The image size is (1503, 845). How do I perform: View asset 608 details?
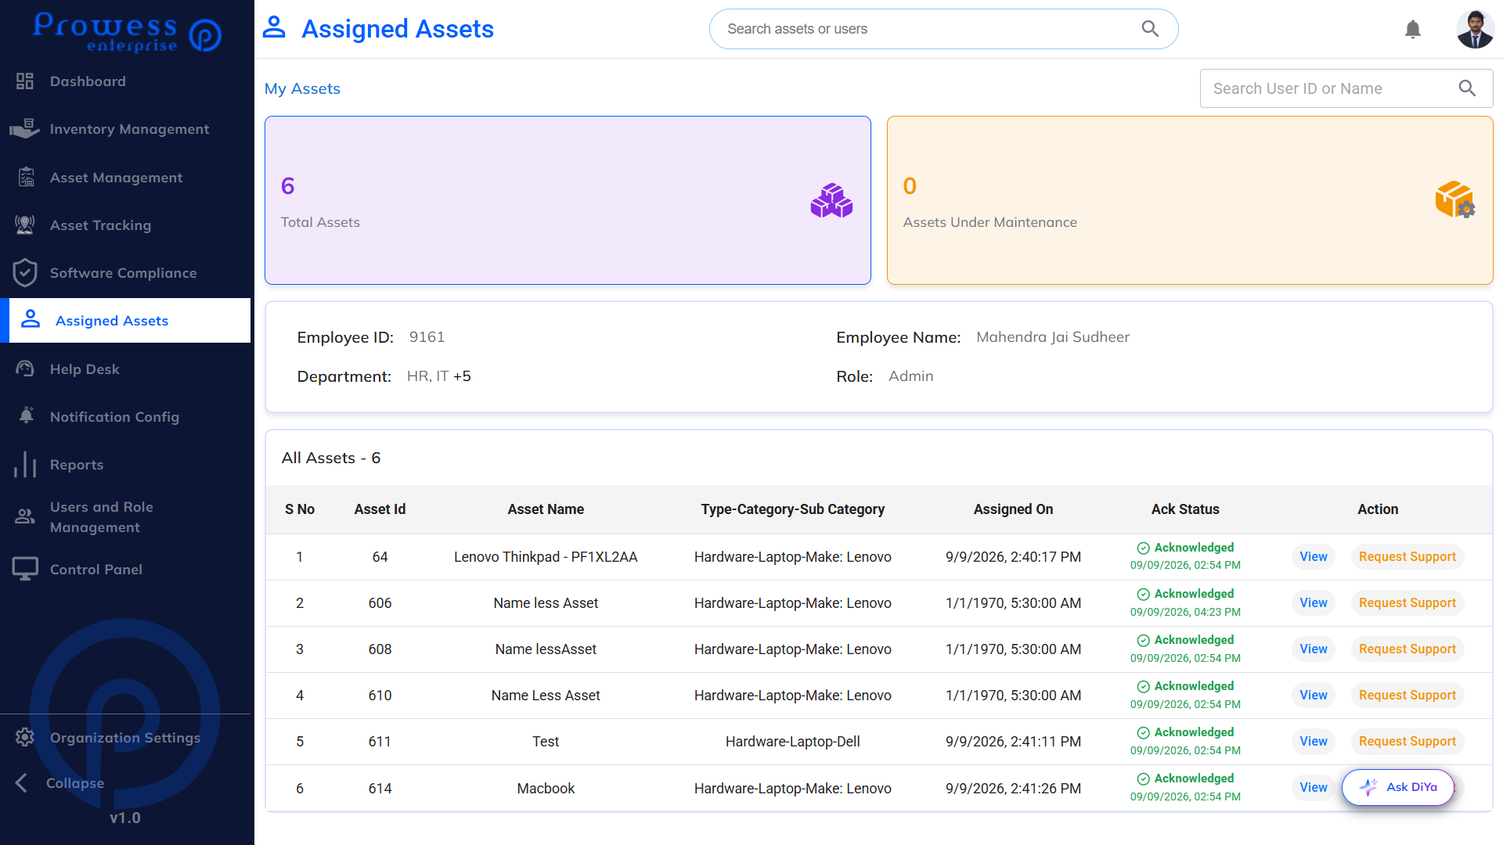tap(1314, 649)
